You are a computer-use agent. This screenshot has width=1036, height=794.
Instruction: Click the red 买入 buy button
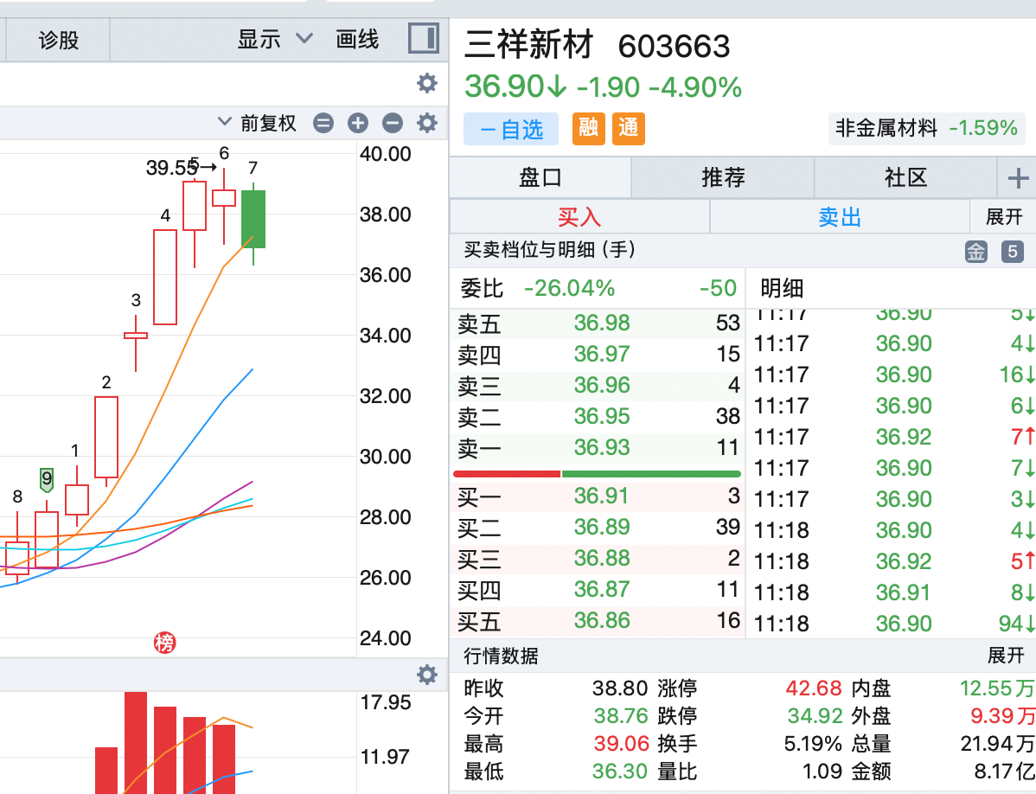pyautogui.click(x=579, y=217)
